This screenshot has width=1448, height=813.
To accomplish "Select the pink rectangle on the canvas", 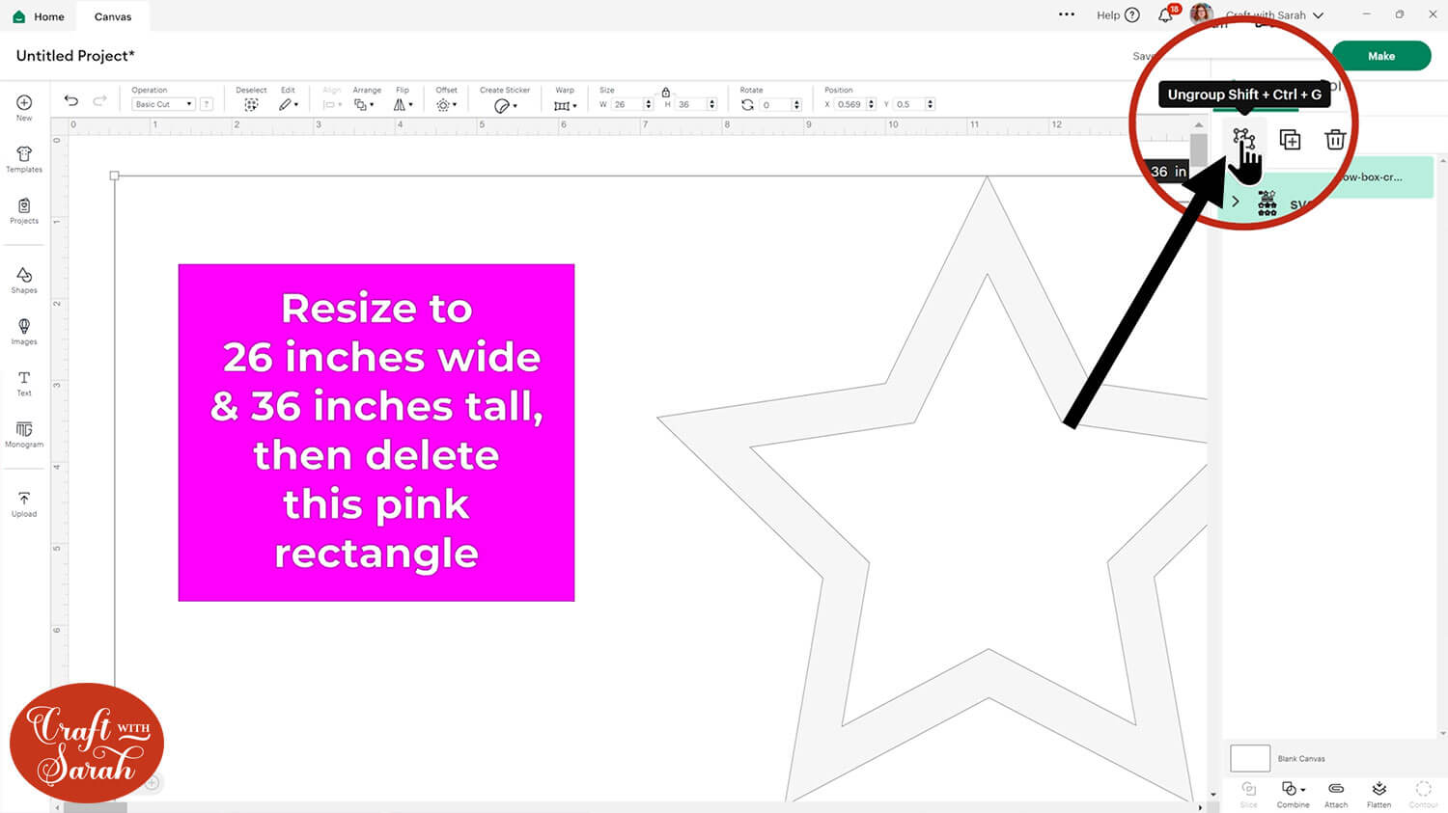I will pos(376,433).
